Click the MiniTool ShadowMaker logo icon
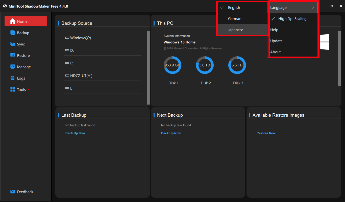345x202 pixels. 5,6
